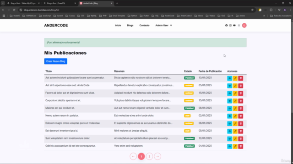The image size is (293, 164).
Task: View post 'Aut autem incidunt quibusdam' with eye icon
Action: click(229, 78)
